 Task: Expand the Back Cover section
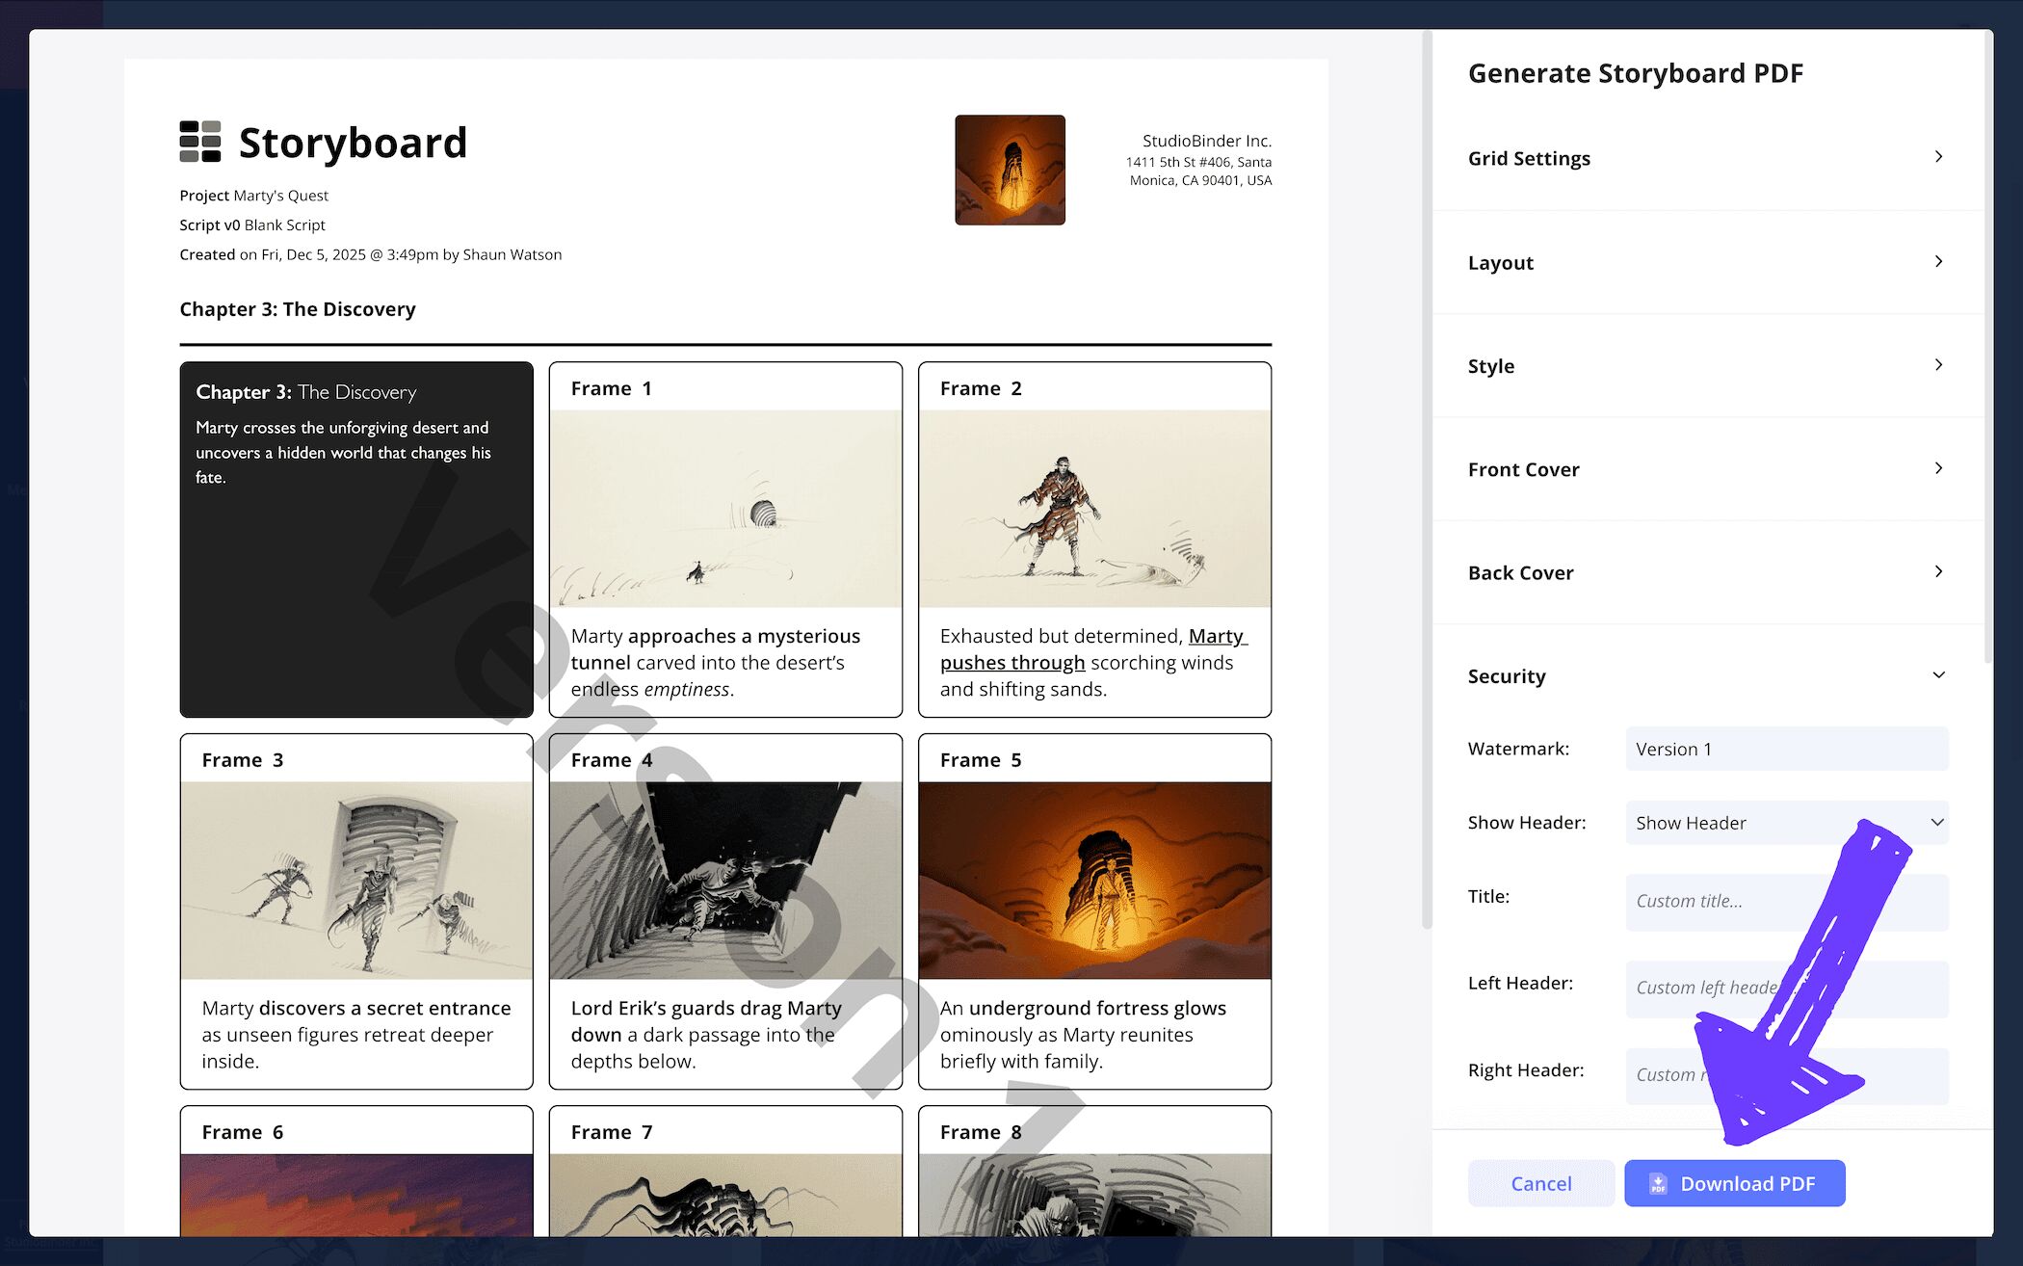click(x=1705, y=573)
